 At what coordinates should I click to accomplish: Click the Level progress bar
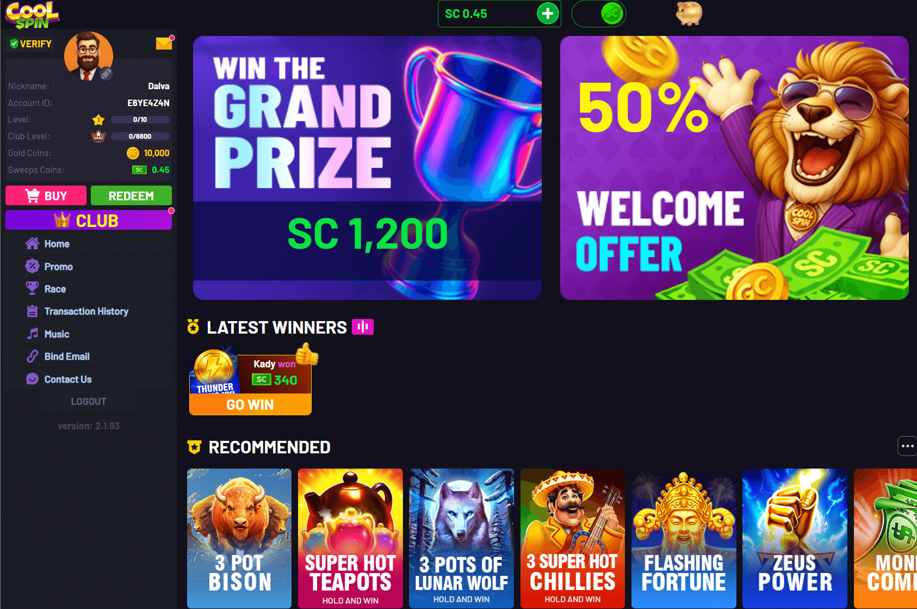pos(140,120)
